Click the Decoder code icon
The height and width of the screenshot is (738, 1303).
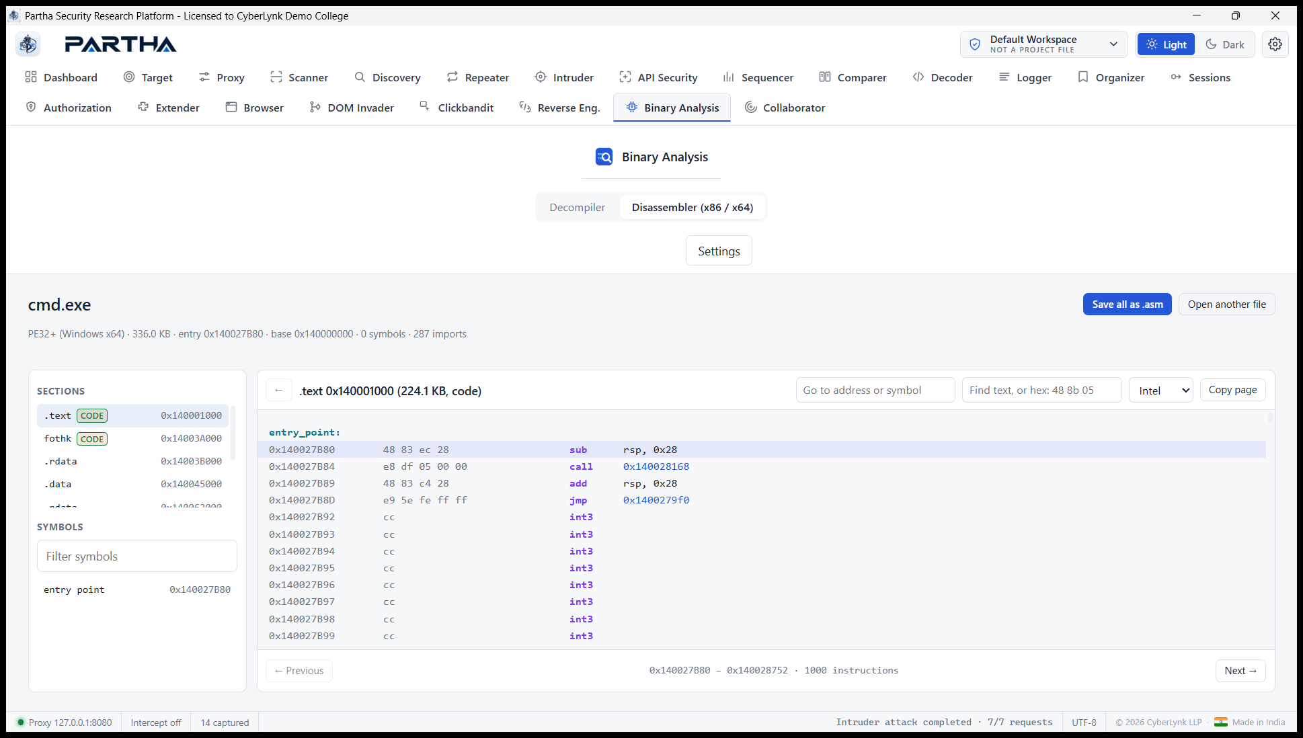[918, 77]
